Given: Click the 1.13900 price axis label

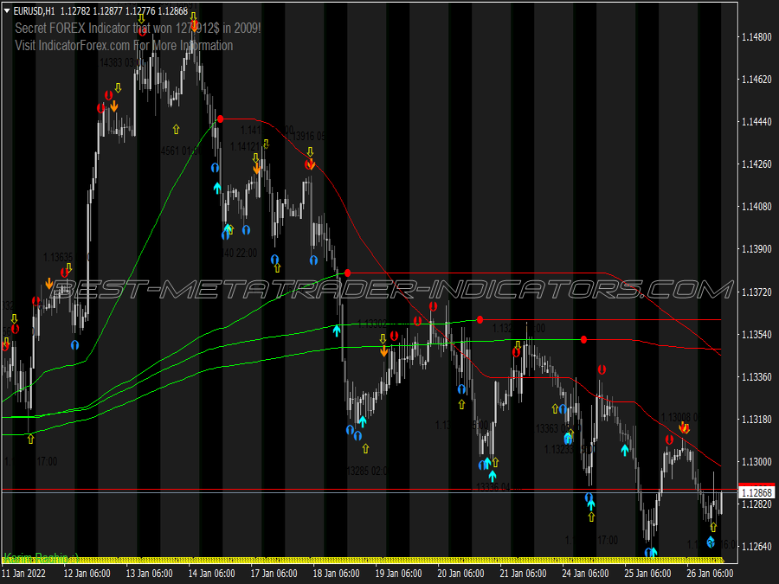Looking at the screenshot, I should 756,249.
